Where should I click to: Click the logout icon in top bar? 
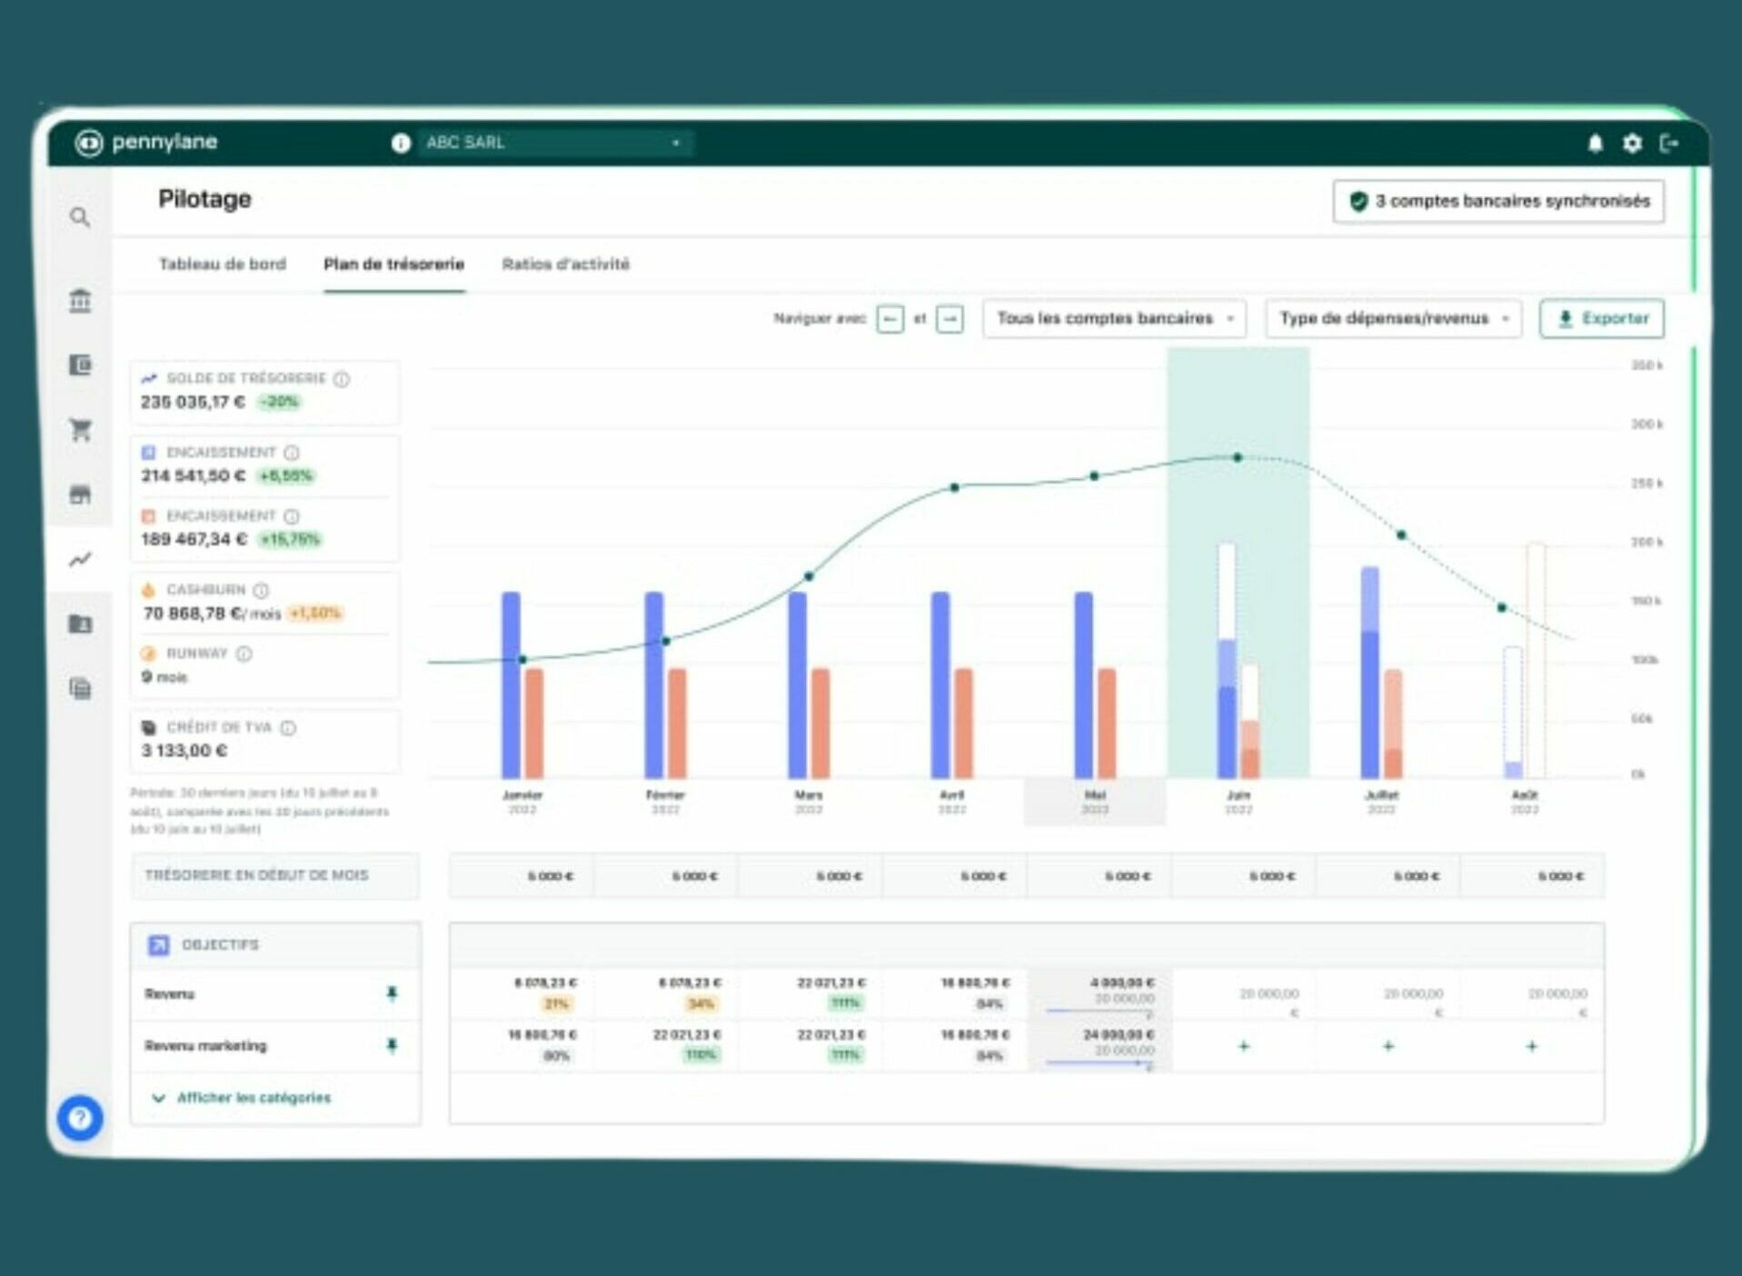pos(1669,144)
